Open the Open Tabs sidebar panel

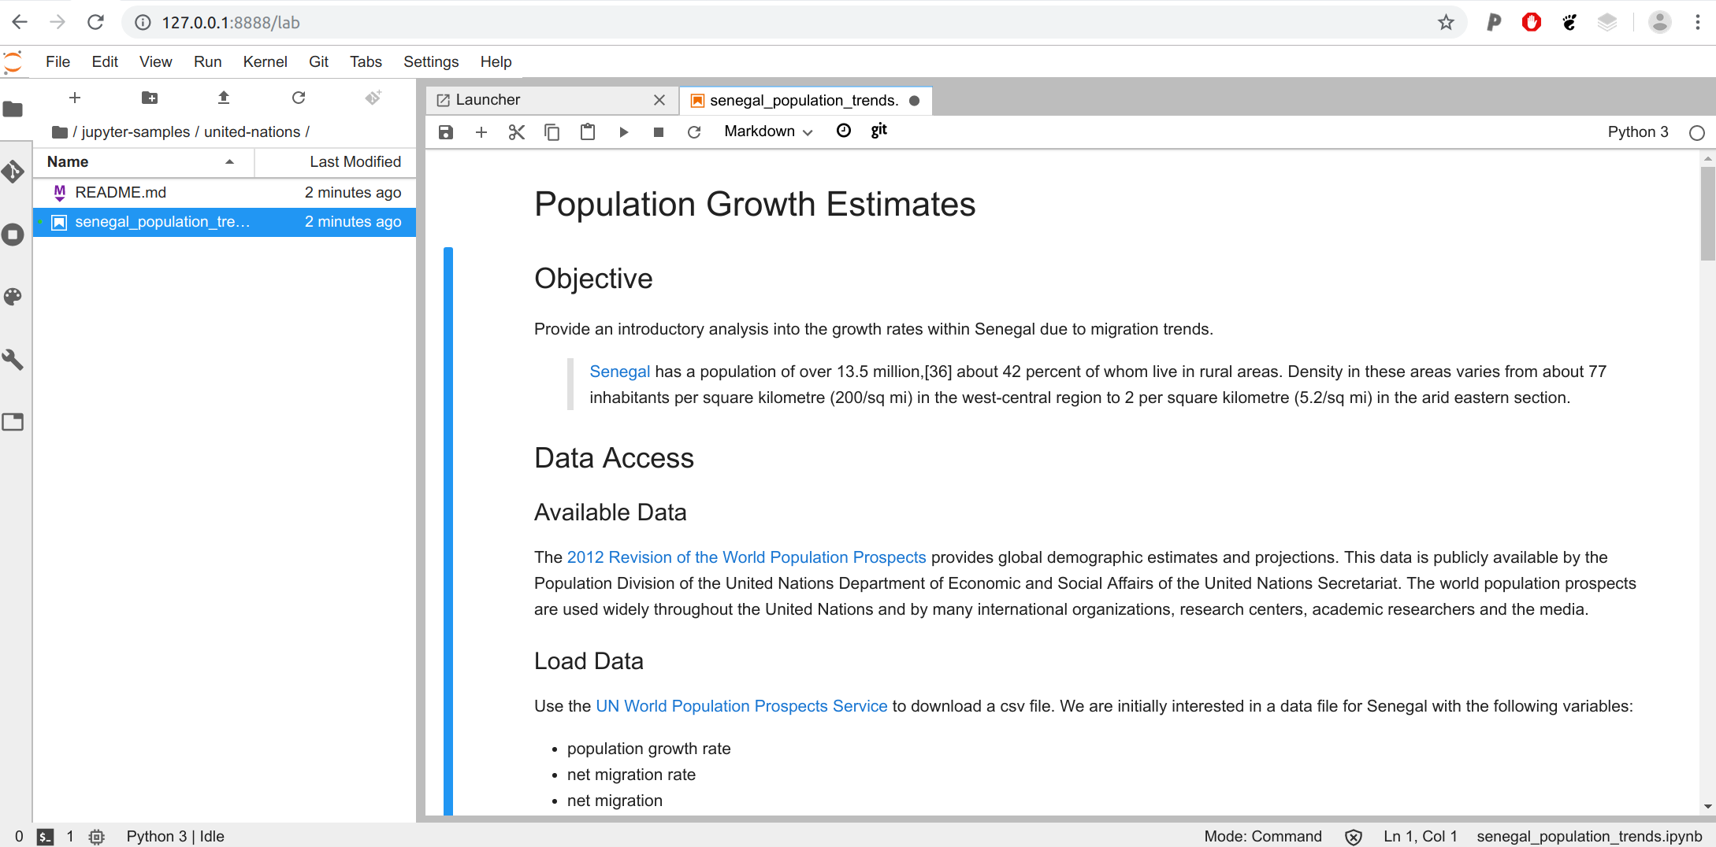coord(13,422)
